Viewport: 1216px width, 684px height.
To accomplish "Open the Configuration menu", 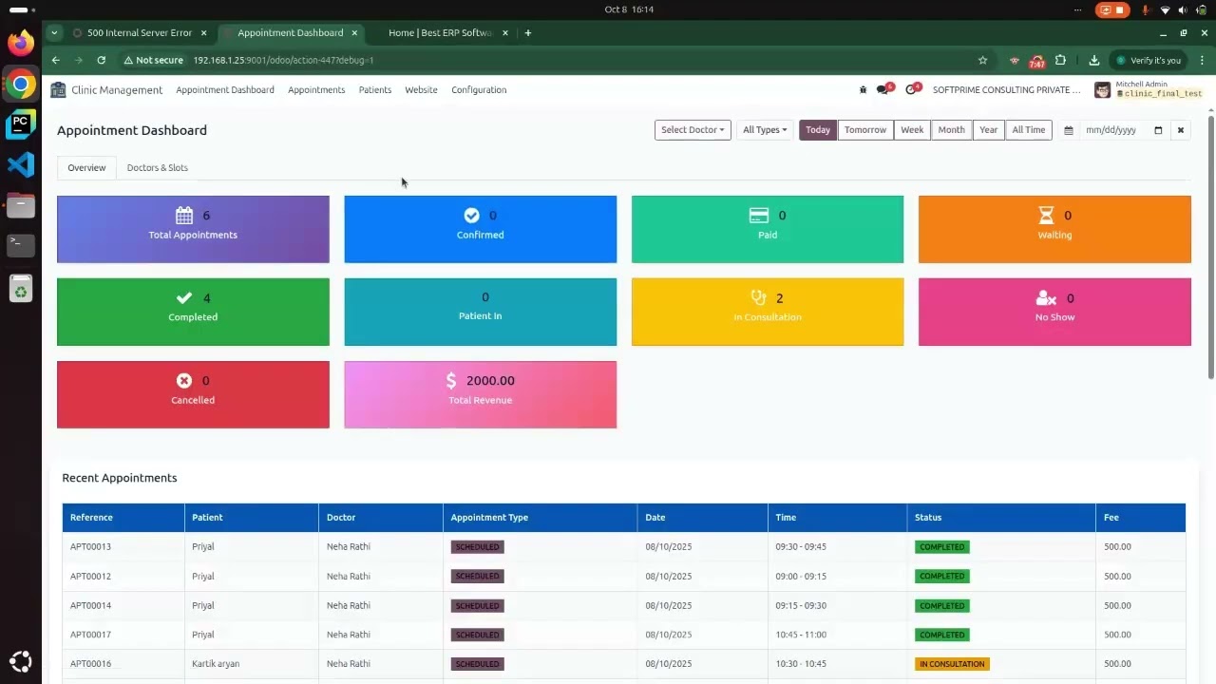I will coord(479,89).
